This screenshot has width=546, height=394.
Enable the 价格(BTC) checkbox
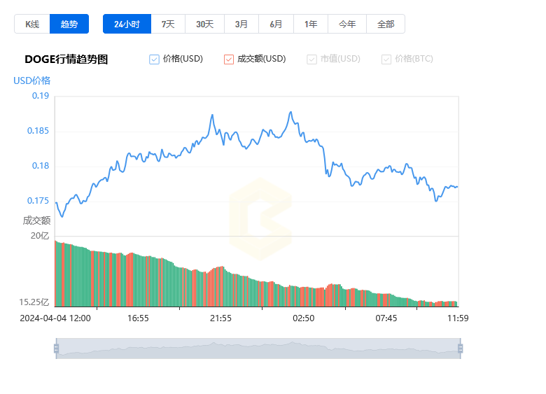tap(386, 59)
